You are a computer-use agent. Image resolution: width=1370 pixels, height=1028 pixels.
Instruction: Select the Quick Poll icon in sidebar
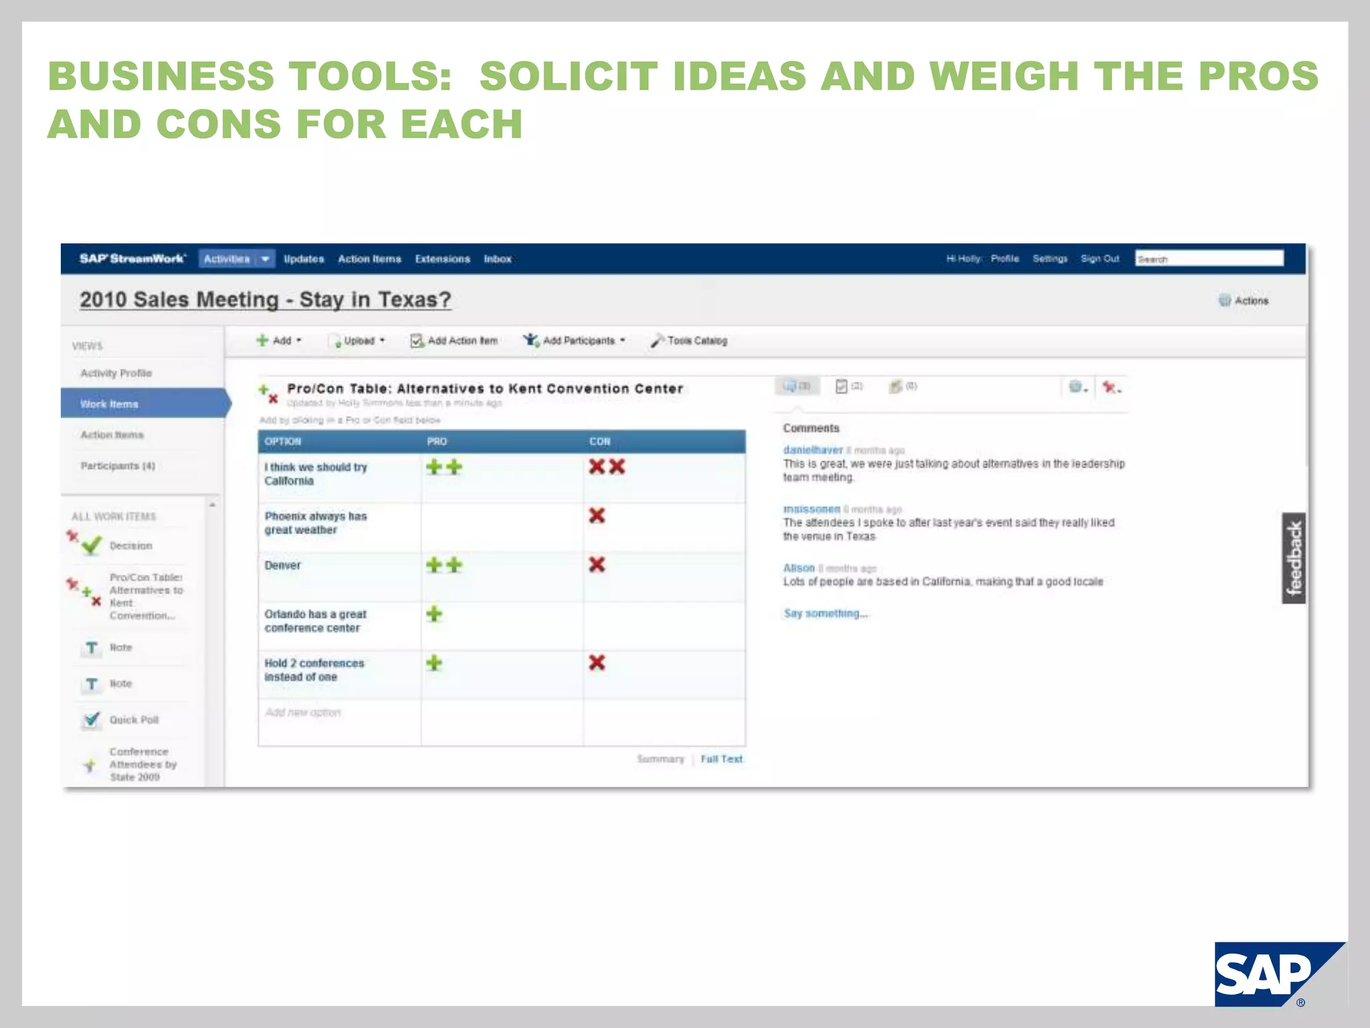(92, 720)
